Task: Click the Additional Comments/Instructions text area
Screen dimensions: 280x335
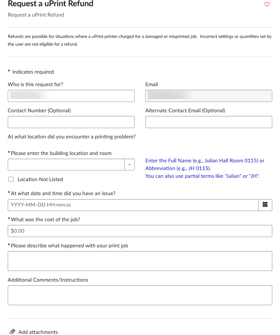Action: 140,295
